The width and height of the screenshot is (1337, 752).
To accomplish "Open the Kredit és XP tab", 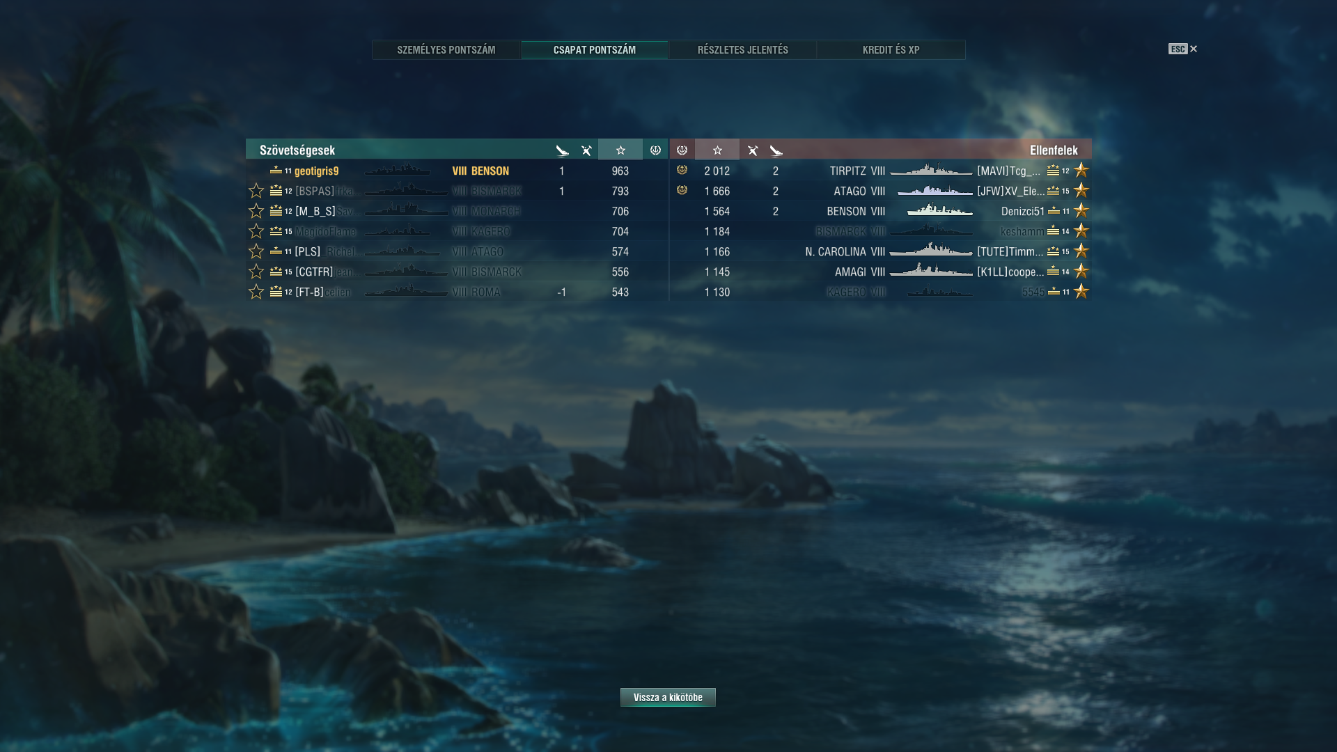I will 891,49.
